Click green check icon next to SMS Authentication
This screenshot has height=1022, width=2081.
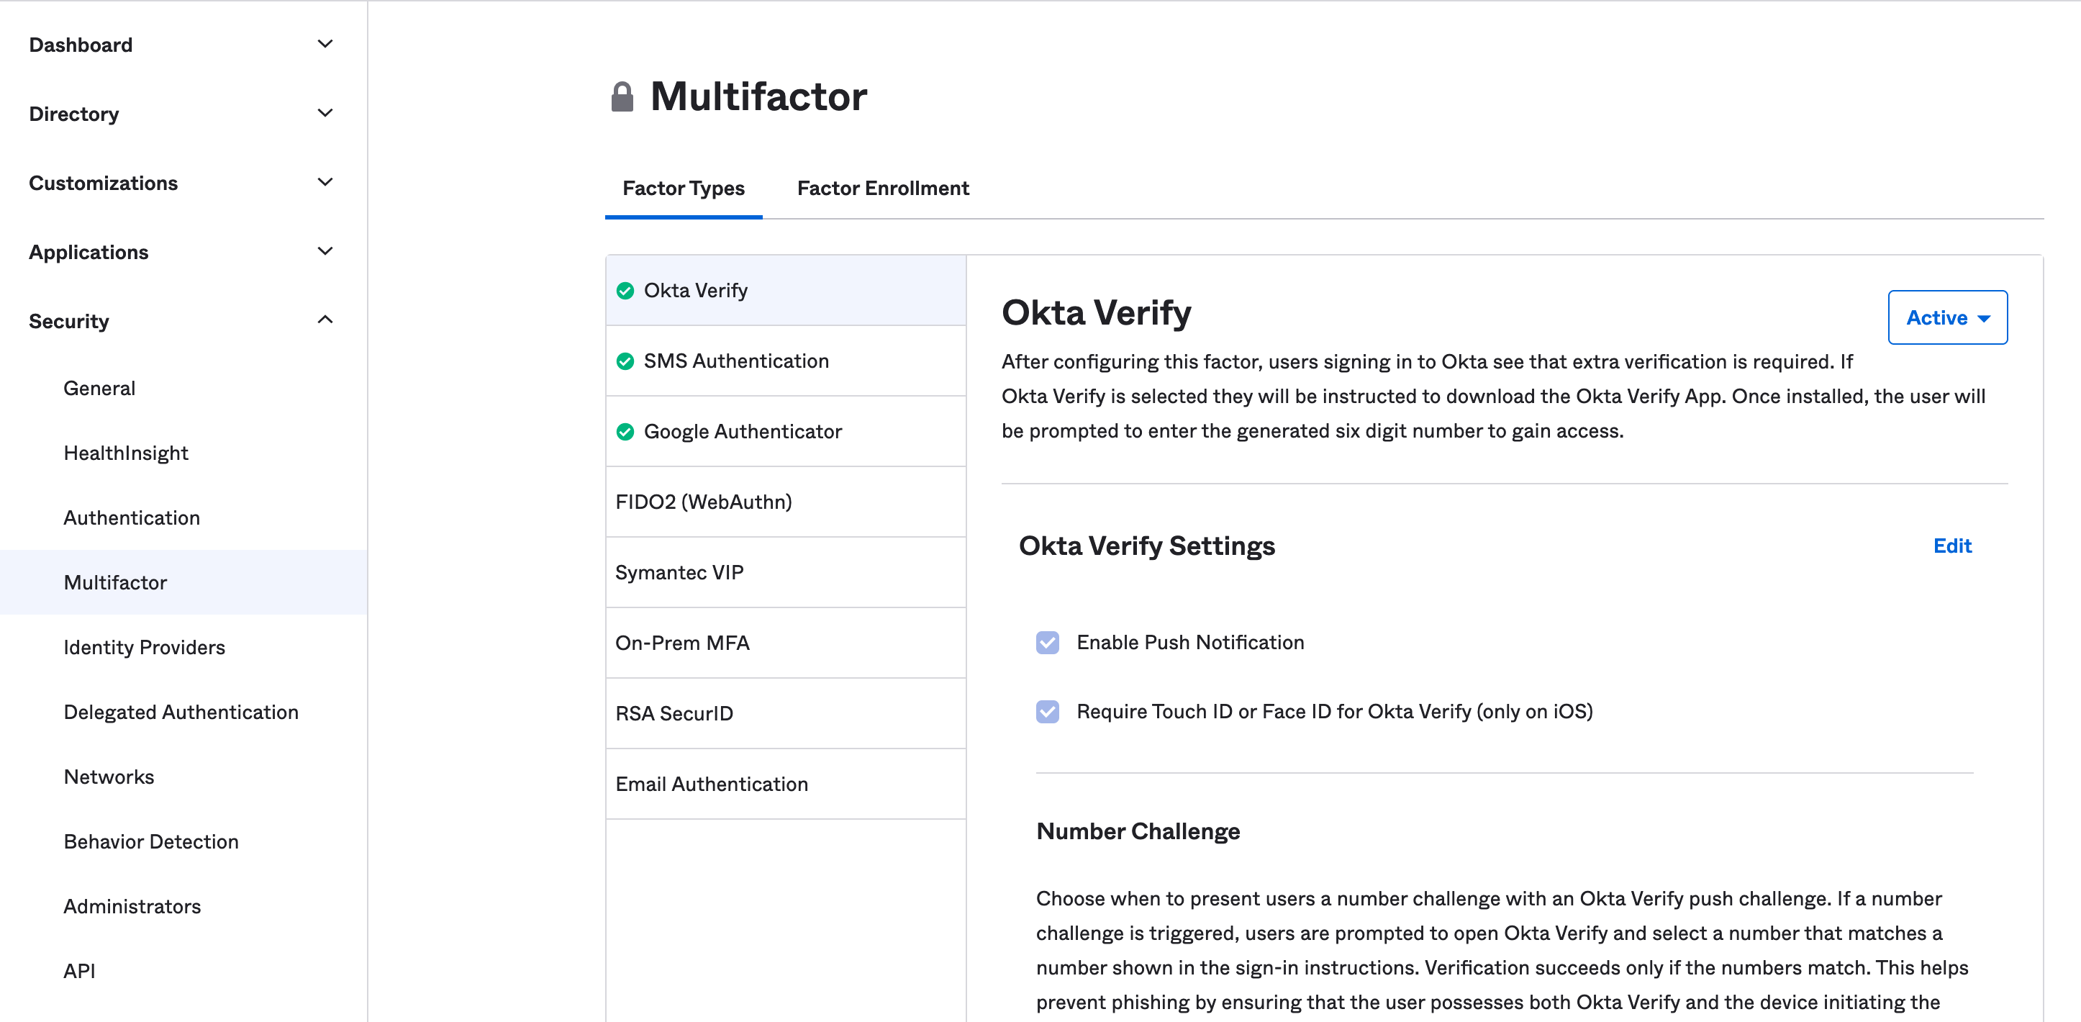625,361
